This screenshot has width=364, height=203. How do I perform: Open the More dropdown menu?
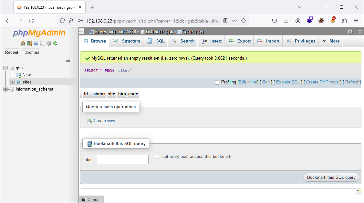(x=331, y=41)
